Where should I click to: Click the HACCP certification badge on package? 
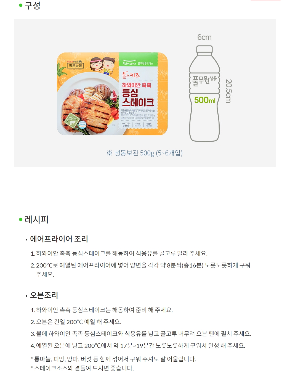point(83,124)
